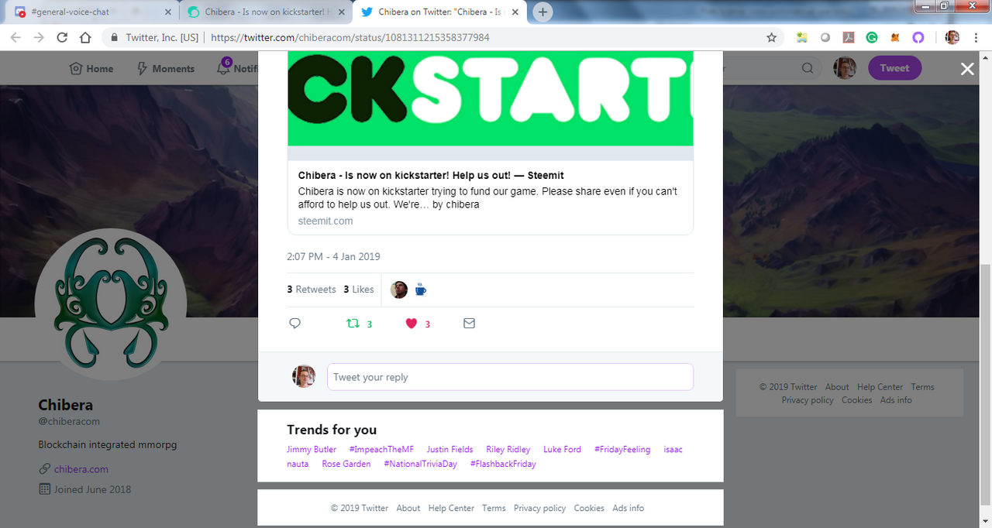The width and height of the screenshot is (992, 528).
Task: Open a new browser tab
Action: point(542,12)
